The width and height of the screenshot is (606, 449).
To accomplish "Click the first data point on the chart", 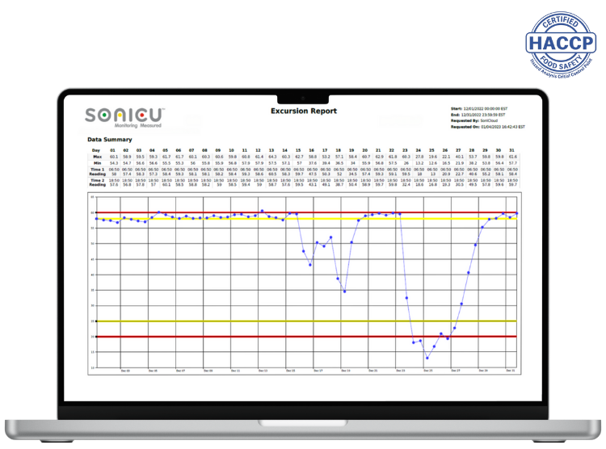I will pyautogui.click(x=96, y=218).
